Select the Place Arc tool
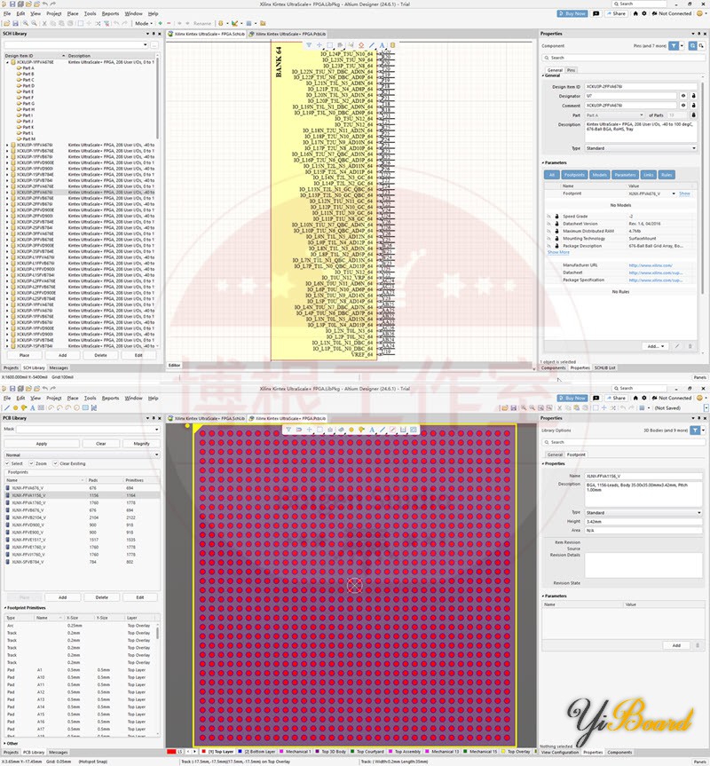This screenshot has height=766, width=710. (x=392, y=428)
